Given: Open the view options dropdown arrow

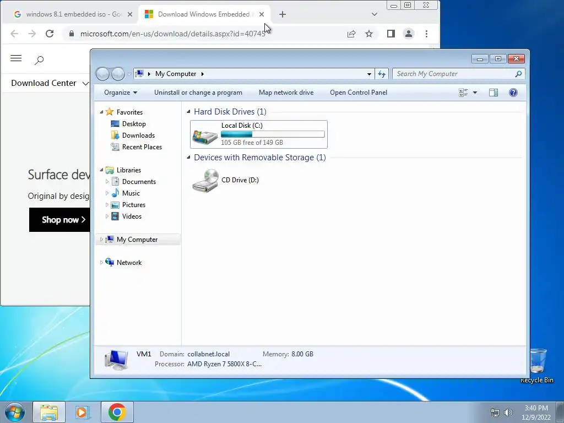Looking at the screenshot, I should click(x=475, y=93).
